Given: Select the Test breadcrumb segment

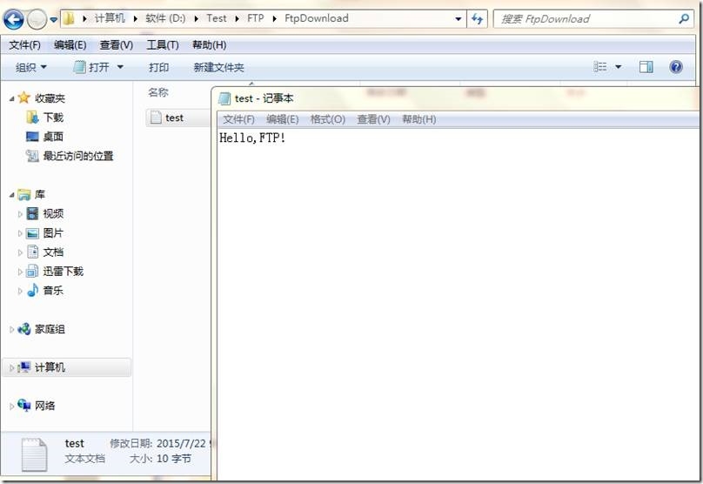Looking at the screenshot, I should click(216, 18).
